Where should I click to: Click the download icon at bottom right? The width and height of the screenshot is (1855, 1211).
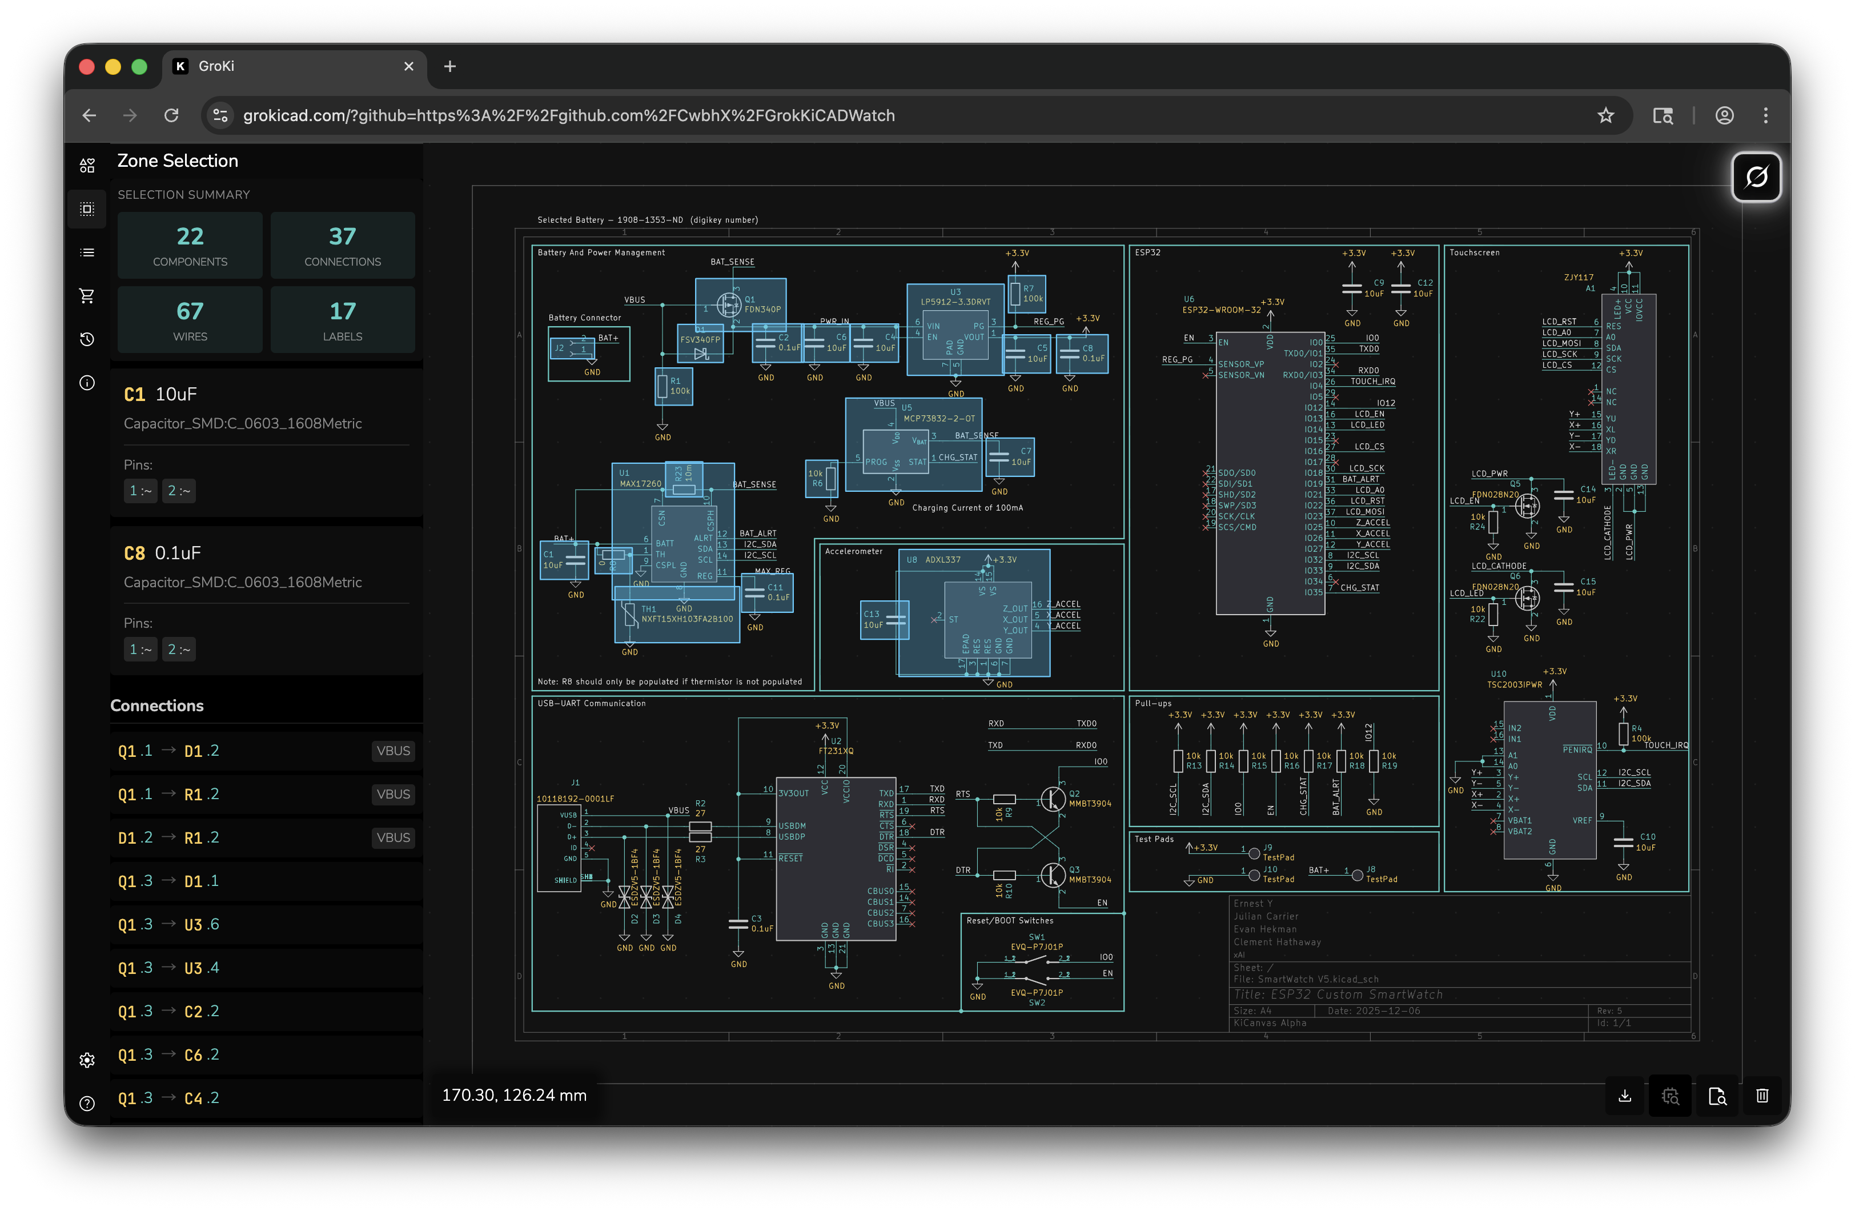tap(1625, 1096)
